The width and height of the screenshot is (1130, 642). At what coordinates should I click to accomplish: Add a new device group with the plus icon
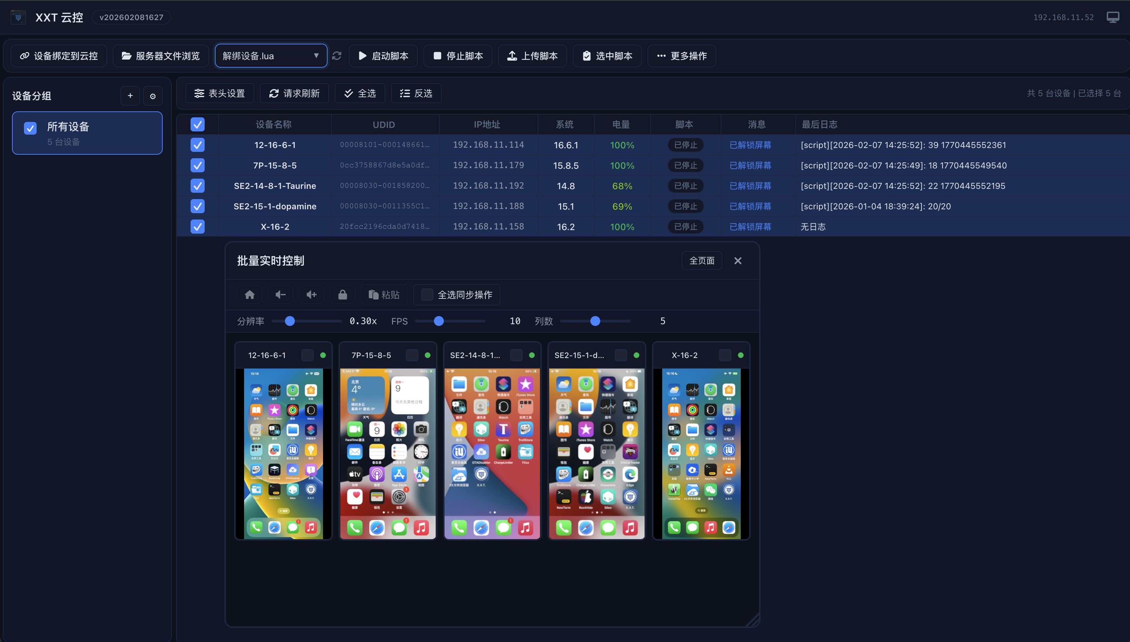click(130, 96)
